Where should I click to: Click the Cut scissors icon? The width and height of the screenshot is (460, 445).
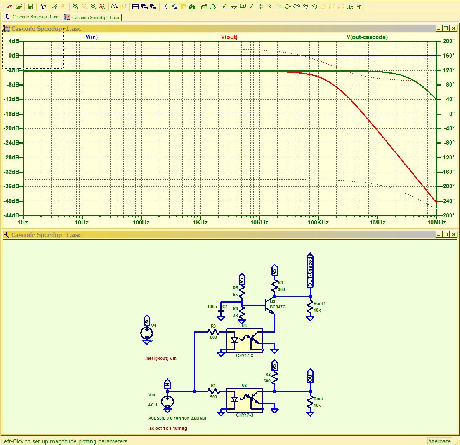165,7
